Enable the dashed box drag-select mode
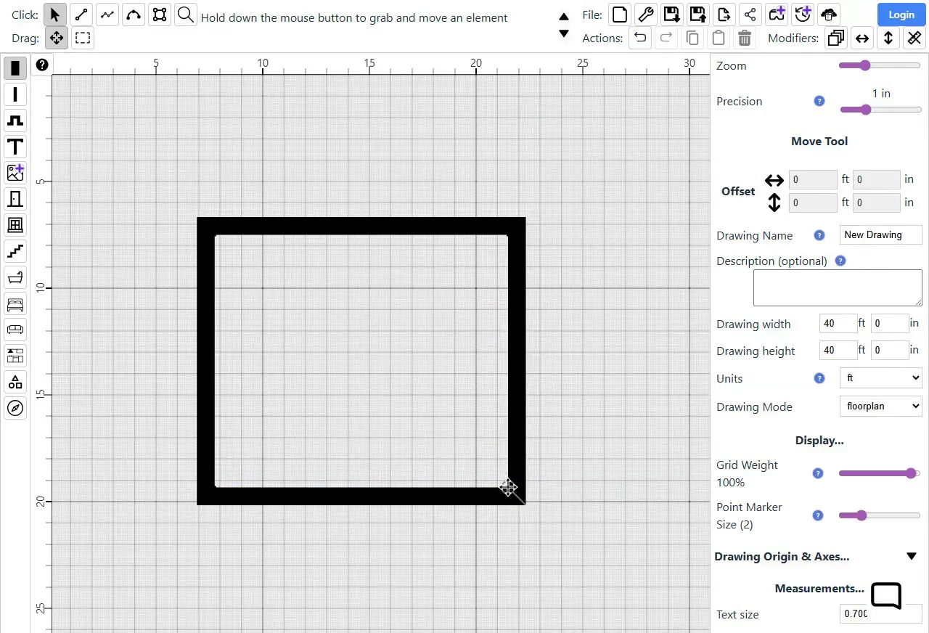Image resolution: width=929 pixels, height=633 pixels. click(83, 38)
